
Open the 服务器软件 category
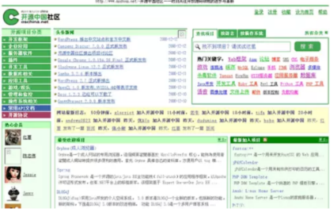coord(26,53)
